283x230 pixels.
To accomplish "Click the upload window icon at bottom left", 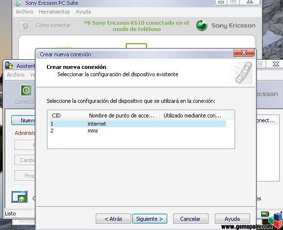I will pyautogui.click(x=19, y=197).
